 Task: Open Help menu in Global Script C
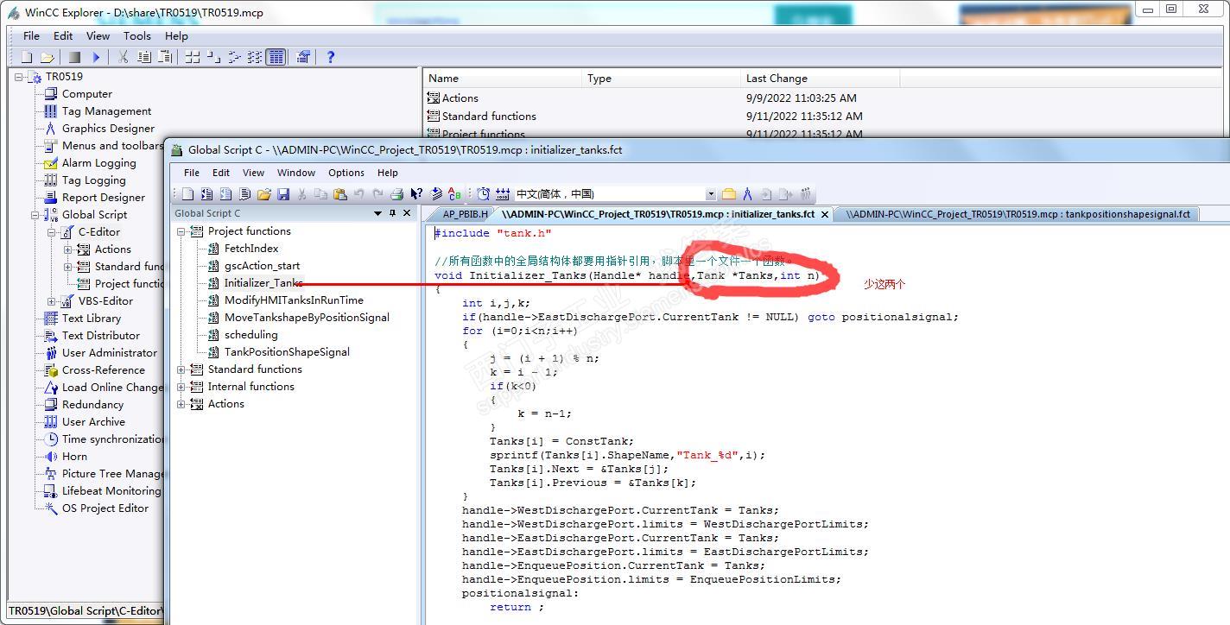tap(388, 173)
